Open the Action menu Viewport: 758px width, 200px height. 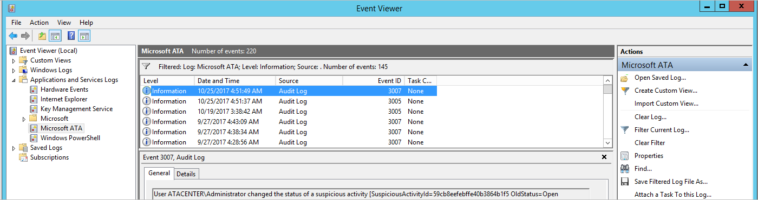[x=39, y=23]
